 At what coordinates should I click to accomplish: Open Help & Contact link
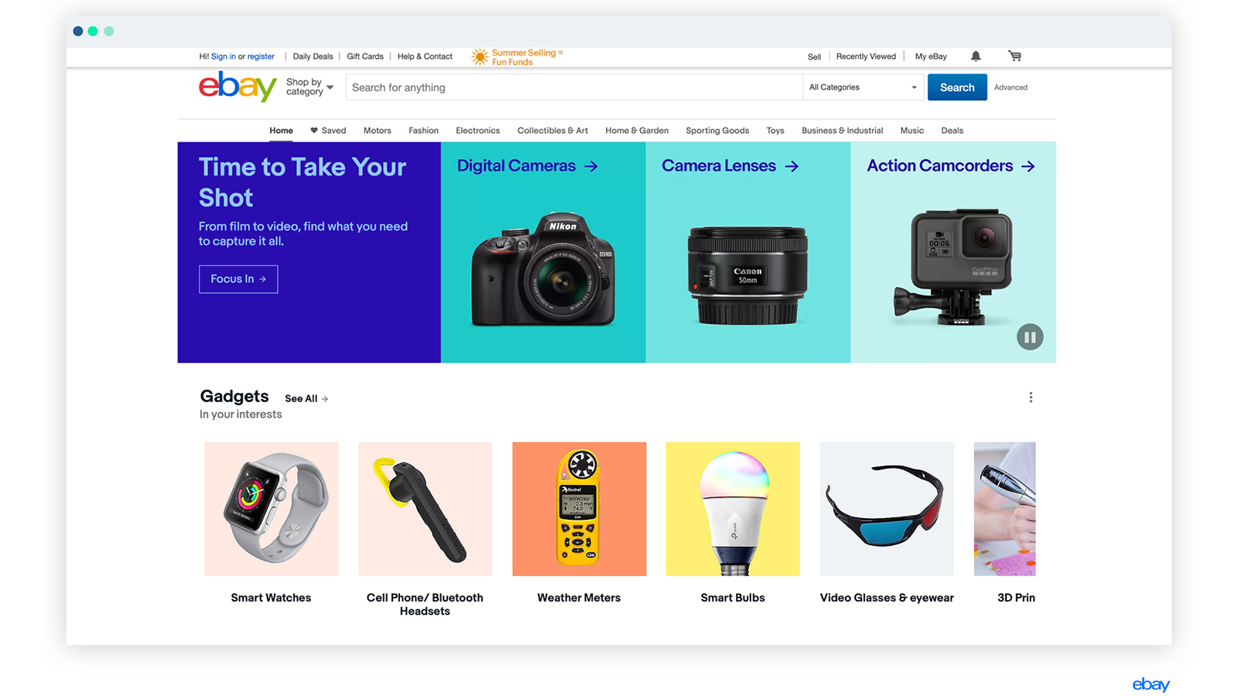pos(425,56)
